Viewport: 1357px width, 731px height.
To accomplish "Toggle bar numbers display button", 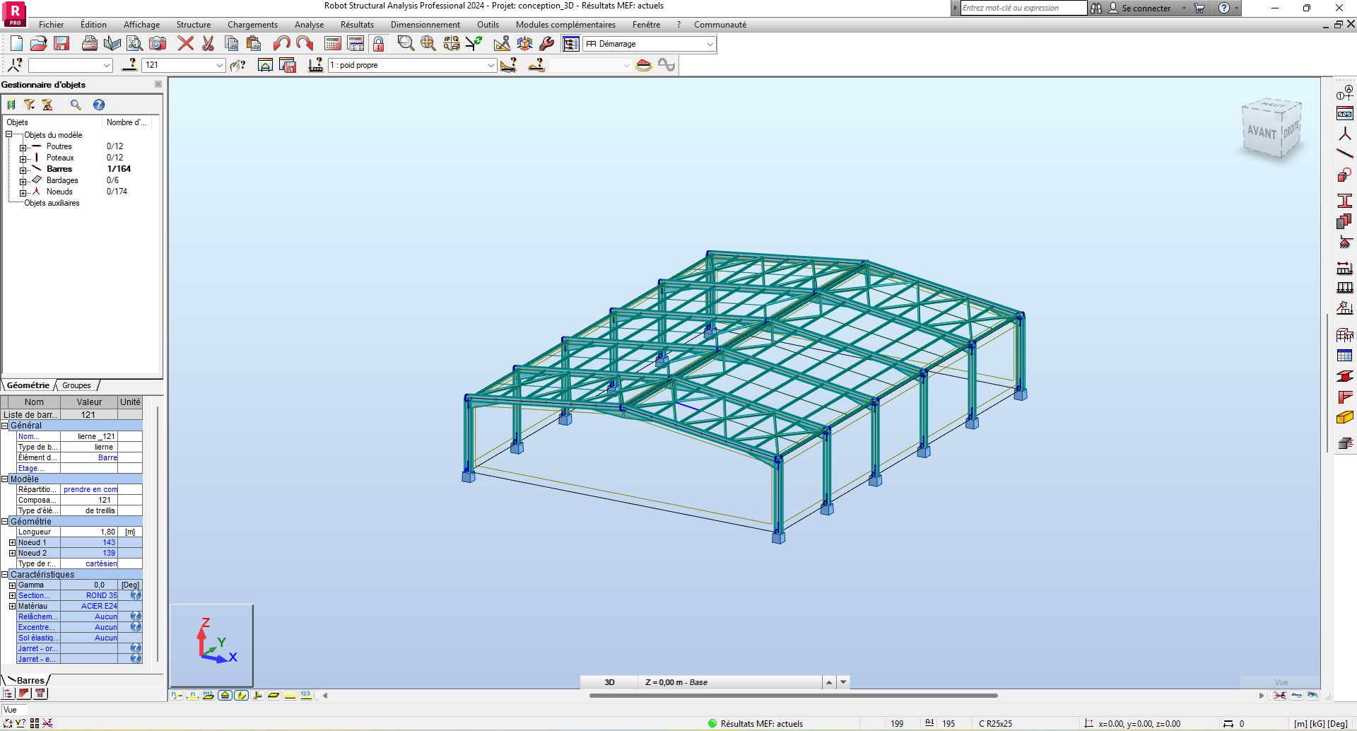I will [192, 696].
